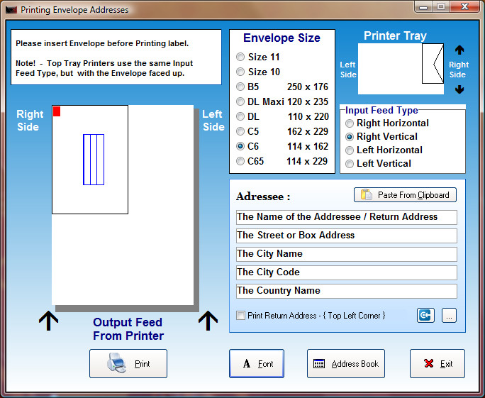Click The City Name input field
This screenshot has height=398, width=485.
[x=347, y=254]
